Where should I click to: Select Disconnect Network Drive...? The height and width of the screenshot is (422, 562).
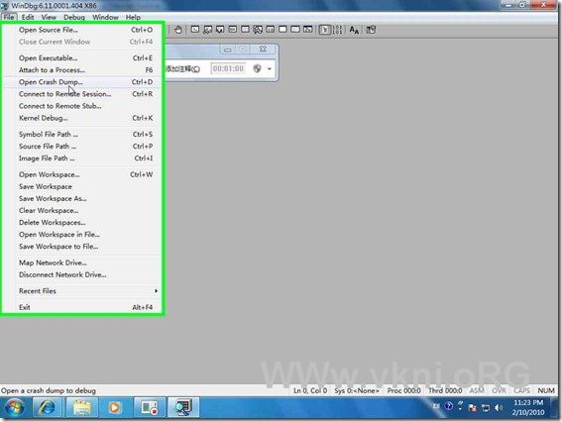click(x=82, y=274)
